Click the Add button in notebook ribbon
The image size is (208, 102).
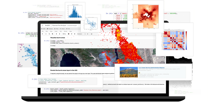click(43, 29)
